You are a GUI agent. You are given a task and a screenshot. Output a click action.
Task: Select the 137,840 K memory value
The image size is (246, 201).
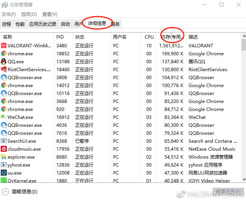pos(173,61)
